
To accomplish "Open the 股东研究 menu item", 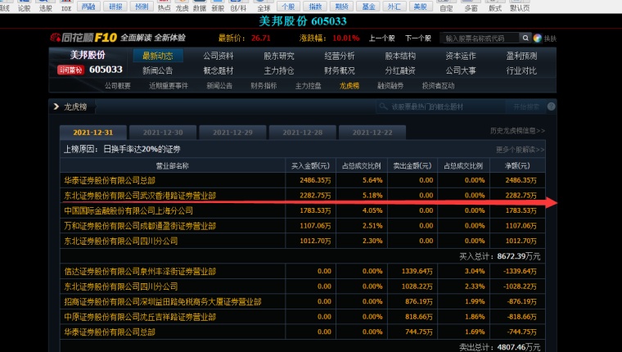I will click(x=278, y=56).
